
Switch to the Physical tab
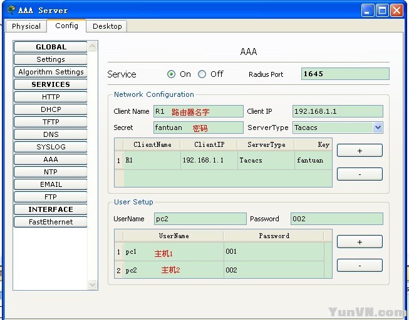(26, 26)
